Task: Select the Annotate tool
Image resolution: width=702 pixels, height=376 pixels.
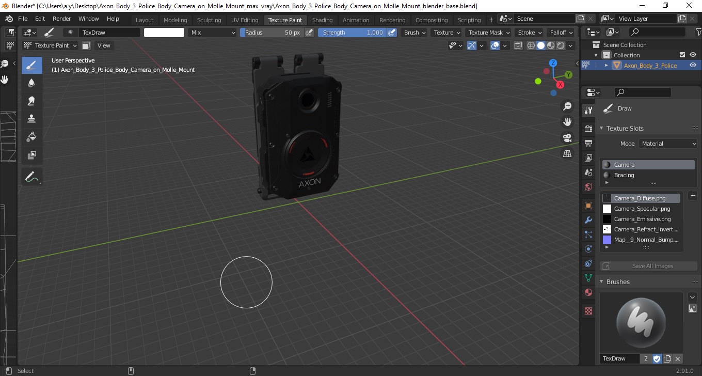Action: click(31, 177)
